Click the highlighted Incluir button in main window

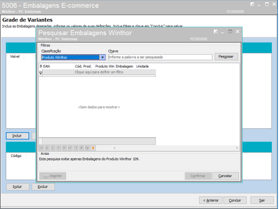click(x=17, y=136)
